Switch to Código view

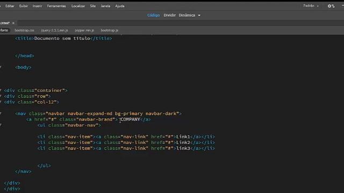tap(153, 15)
